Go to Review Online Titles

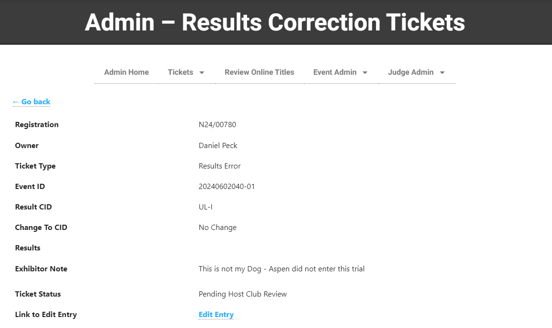tap(259, 72)
